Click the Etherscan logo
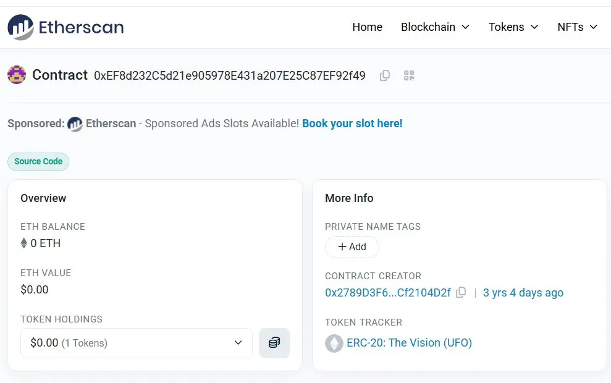Image resolution: width=611 pixels, height=383 pixels. point(65,27)
